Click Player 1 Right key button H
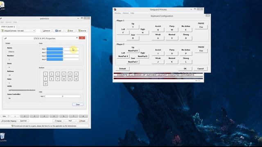The height and width of the screenshot is (147, 262). coord(142,33)
